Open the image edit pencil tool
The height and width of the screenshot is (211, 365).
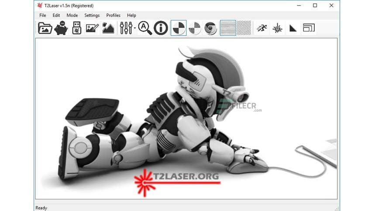click(92, 28)
